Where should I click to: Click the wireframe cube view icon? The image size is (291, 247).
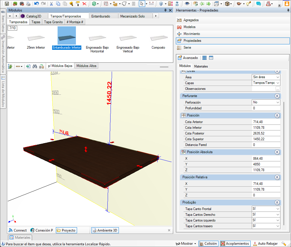(x=217, y=4)
